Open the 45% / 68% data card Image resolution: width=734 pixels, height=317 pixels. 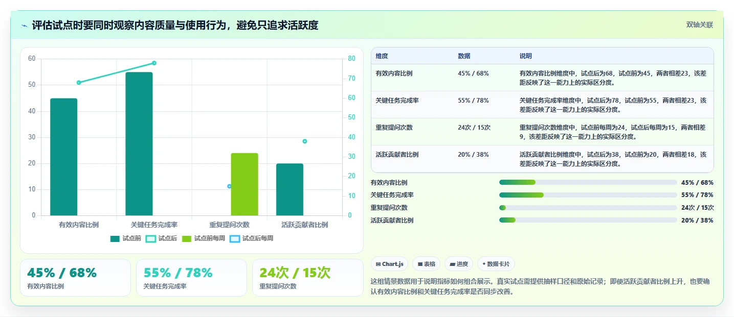click(x=75, y=278)
